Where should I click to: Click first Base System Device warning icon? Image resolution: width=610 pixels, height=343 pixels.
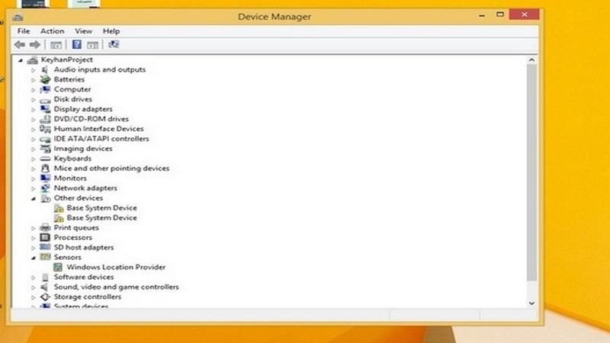point(59,208)
